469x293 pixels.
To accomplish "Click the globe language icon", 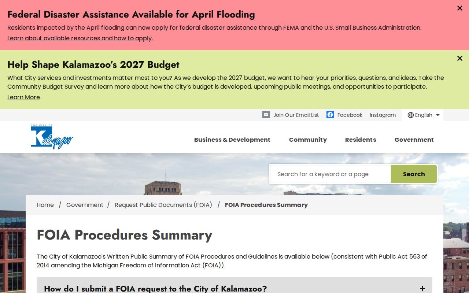I will [411, 115].
